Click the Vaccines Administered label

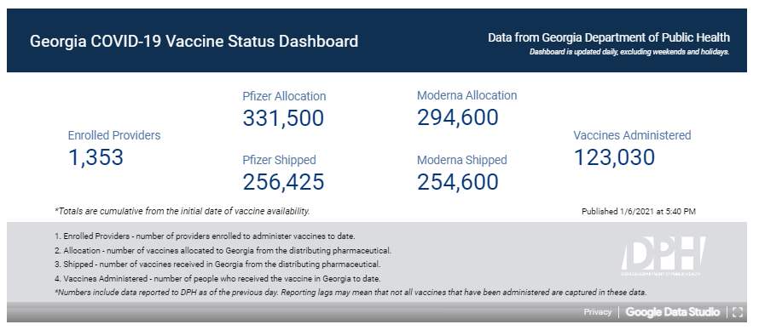click(x=632, y=135)
